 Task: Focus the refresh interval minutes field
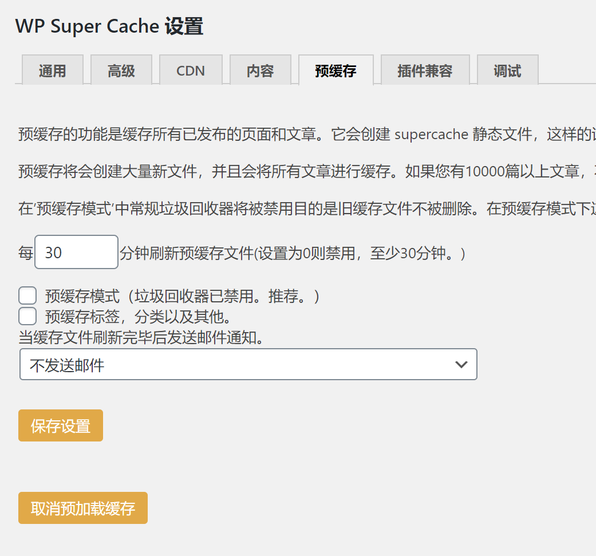pyautogui.click(x=76, y=252)
